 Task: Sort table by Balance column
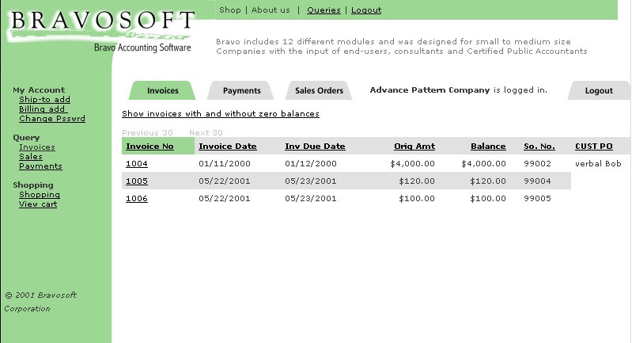(x=488, y=147)
